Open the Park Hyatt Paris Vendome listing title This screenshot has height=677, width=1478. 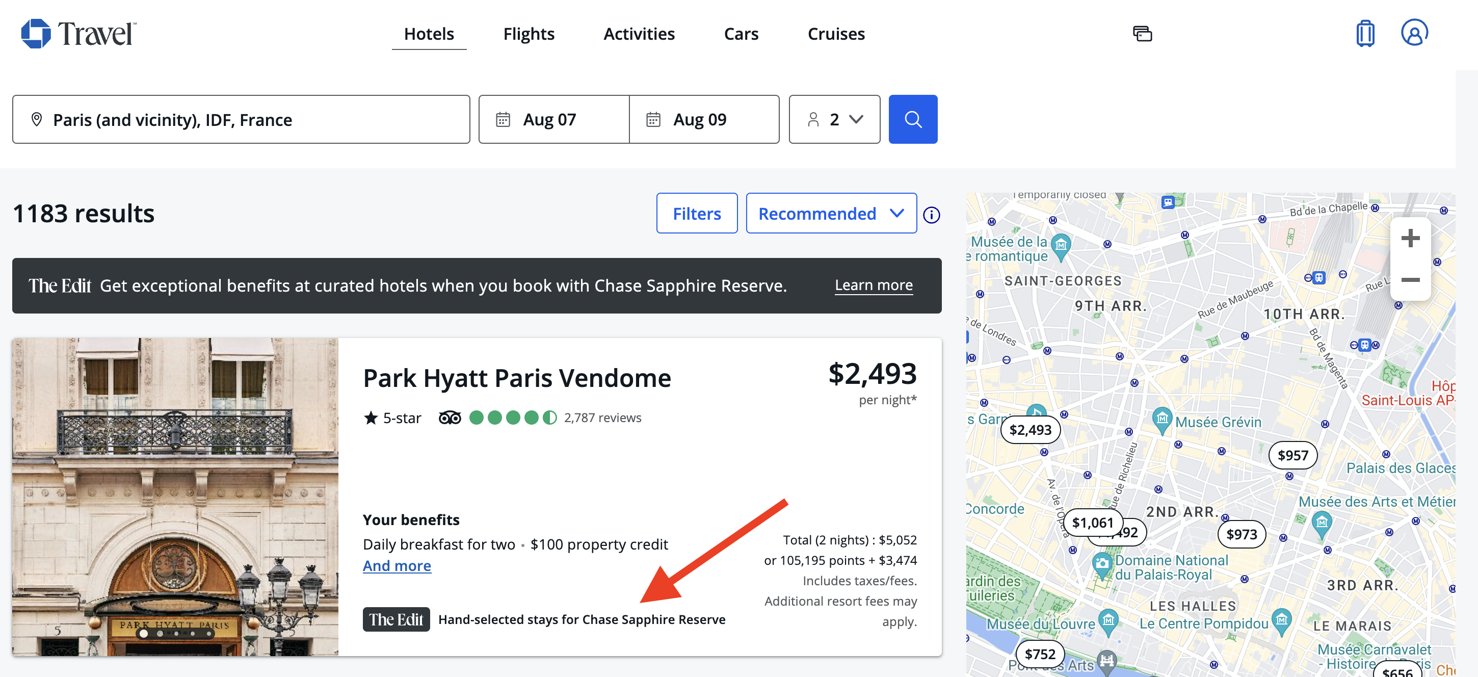(516, 378)
